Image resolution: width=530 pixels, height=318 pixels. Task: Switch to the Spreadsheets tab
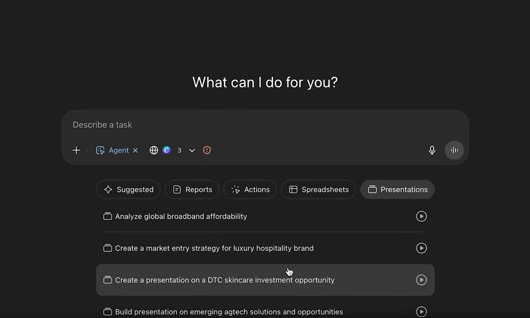[x=318, y=190]
